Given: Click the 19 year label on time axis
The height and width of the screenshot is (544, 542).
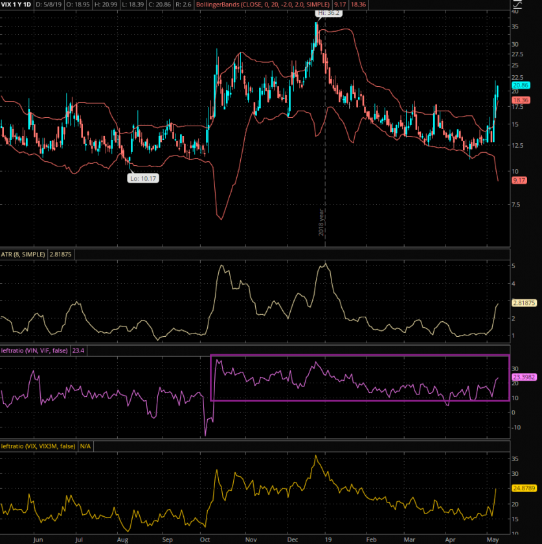Looking at the screenshot, I should [x=328, y=538].
